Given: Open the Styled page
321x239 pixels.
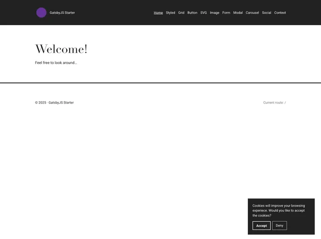Looking at the screenshot, I should 170,13.
